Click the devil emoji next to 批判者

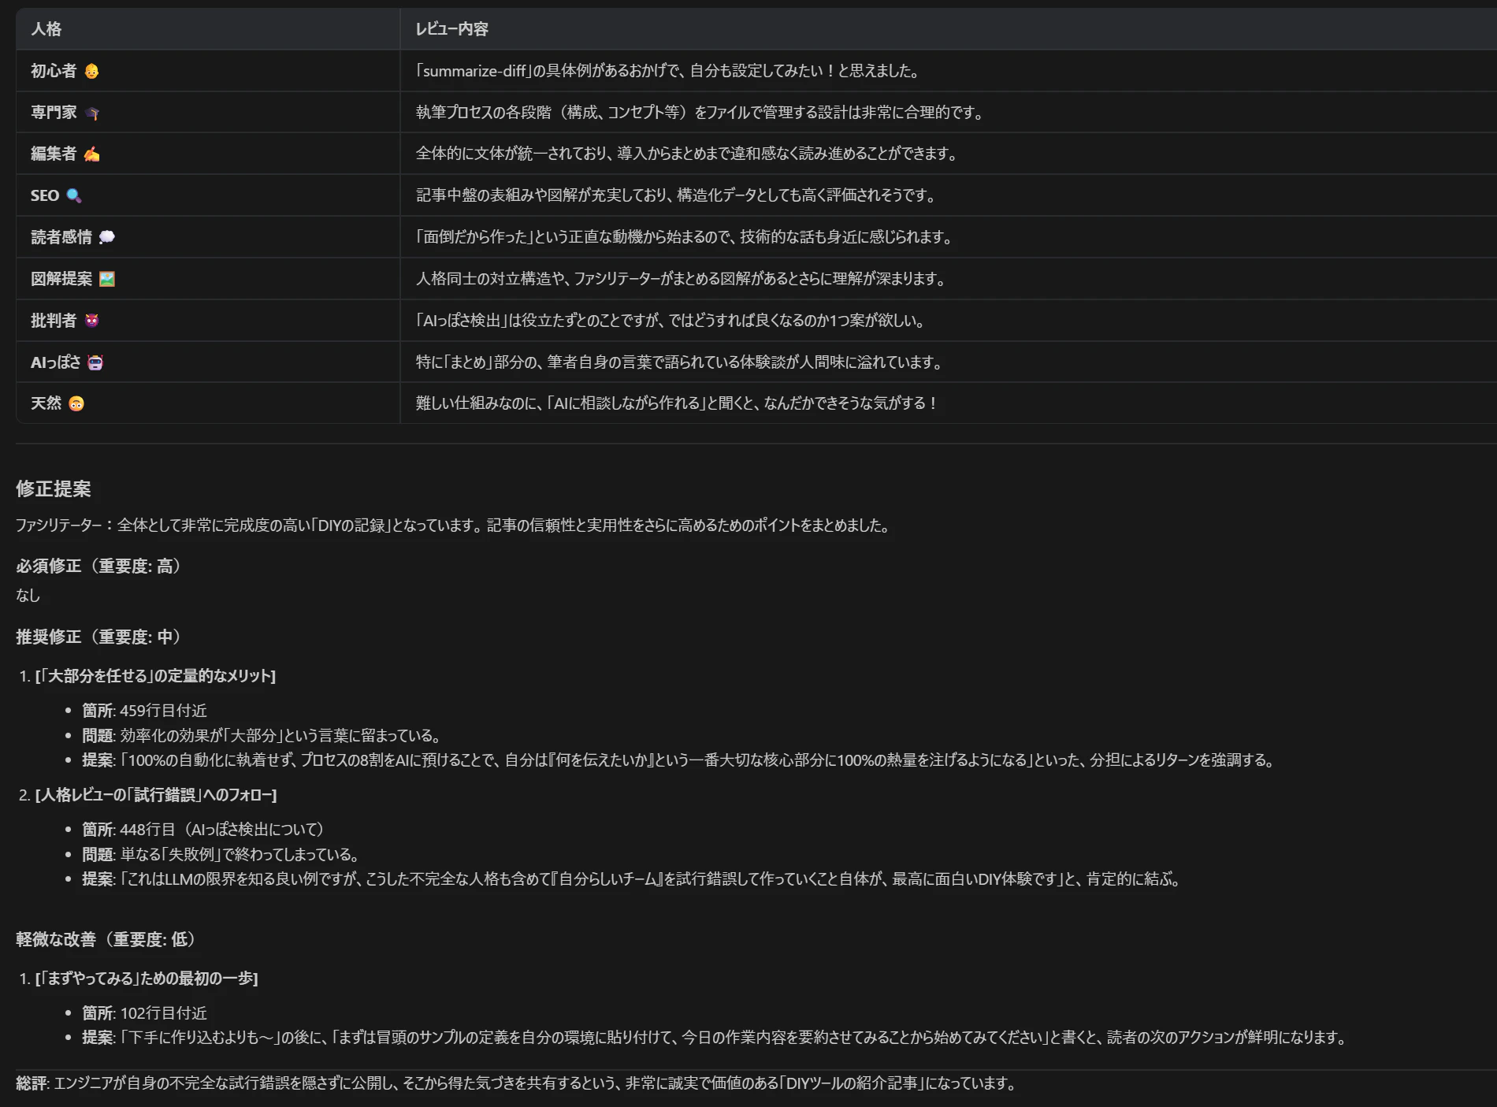[x=91, y=321]
